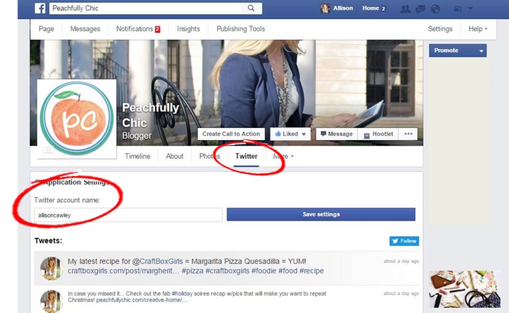Screen dimensions: 509x313
Task: Open the Liked dropdown button
Action: pos(290,134)
